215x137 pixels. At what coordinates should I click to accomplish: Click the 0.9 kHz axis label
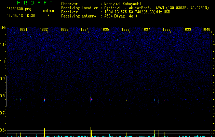coord(2,79)
